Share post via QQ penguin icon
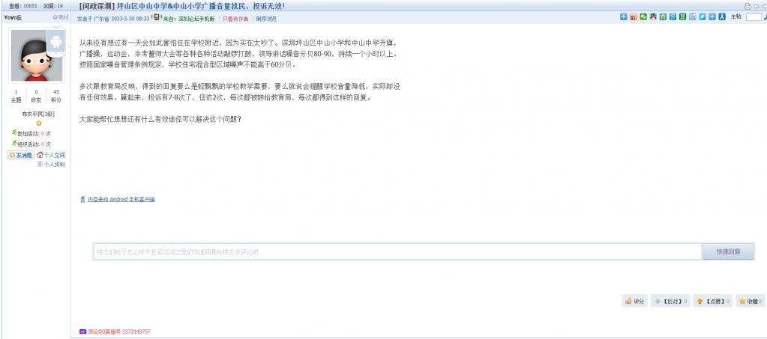 [653, 16]
